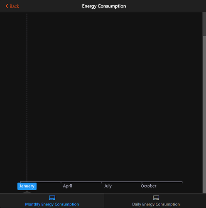The image size is (206, 208).
Task: Open the Daily Energy Consumption tab label
Action: click(156, 204)
